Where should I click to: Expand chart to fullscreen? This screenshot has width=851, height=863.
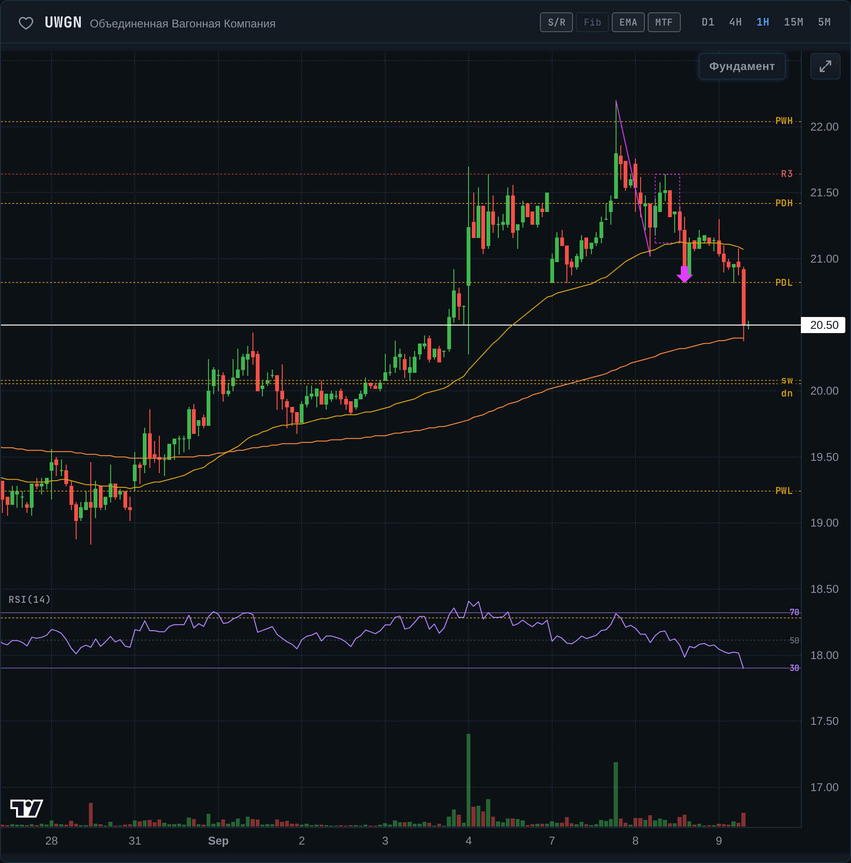point(825,66)
